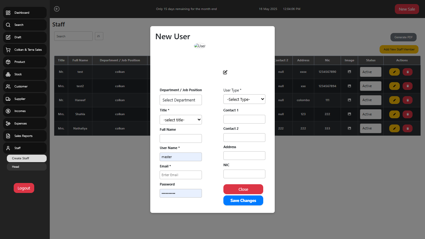Open the Active status dropdown for Shahla
The image size is (425, 239).
[371, 114]
